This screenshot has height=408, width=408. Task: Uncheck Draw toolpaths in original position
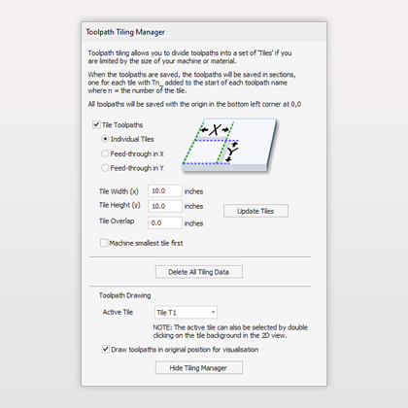coord(106,350)
